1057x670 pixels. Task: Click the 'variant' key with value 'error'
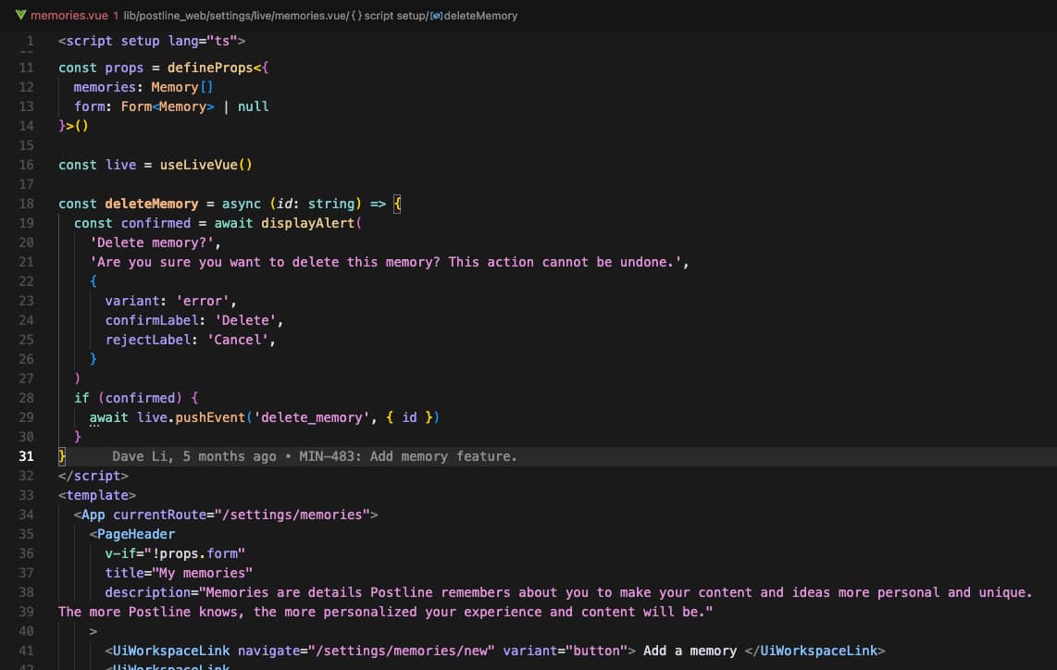pyautogui.click(x=132, y=301)
